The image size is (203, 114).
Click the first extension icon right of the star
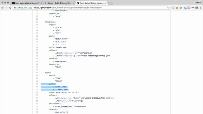tap(173, 8)
